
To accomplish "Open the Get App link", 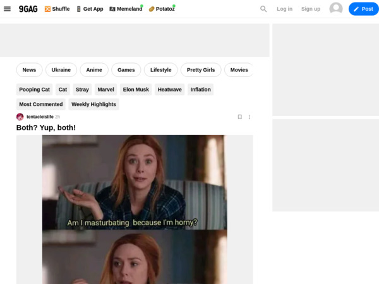I will tap(90, 9).
